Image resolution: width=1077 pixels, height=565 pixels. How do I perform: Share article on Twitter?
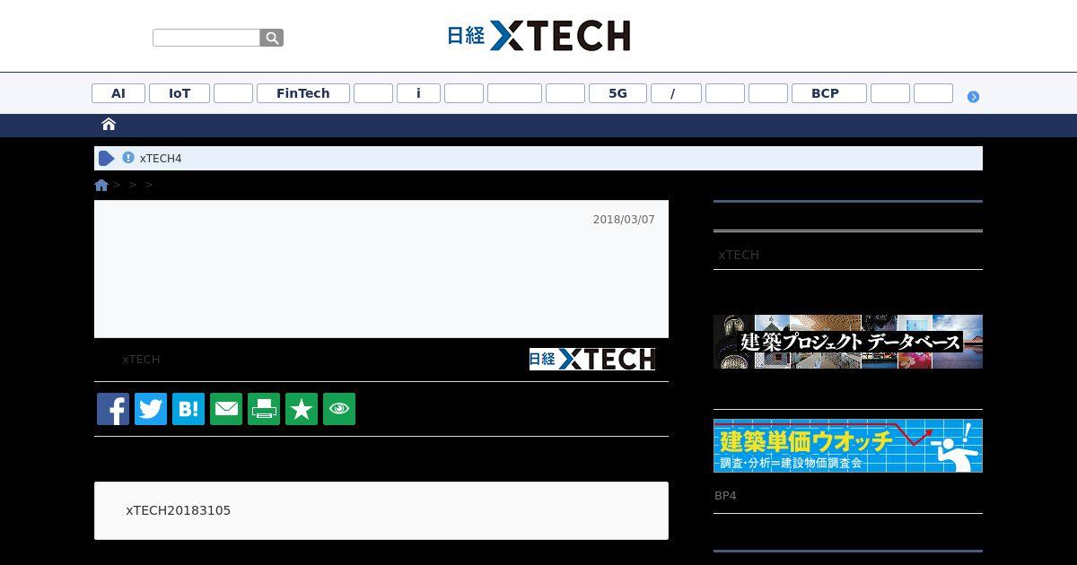point(151,409)
